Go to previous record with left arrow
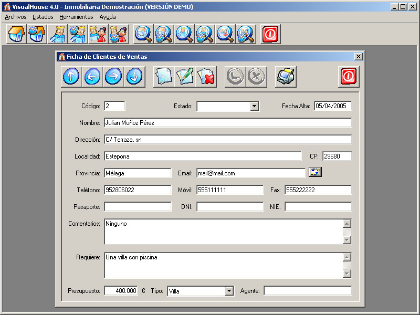This screenshot has height=315, width=420. 92,77
